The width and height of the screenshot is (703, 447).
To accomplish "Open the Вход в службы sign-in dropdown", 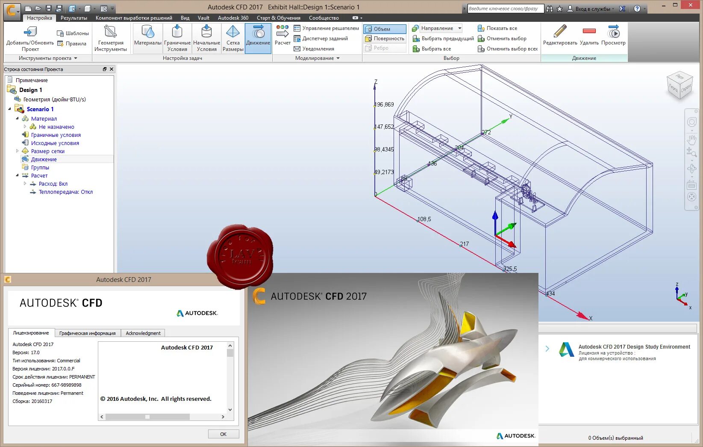I will pos(591,9).
